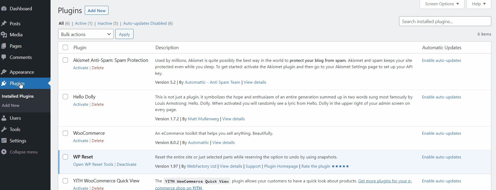
Task: Delete the Akismet Anti-Spam plugin
Action: click(x=98, y=68)
